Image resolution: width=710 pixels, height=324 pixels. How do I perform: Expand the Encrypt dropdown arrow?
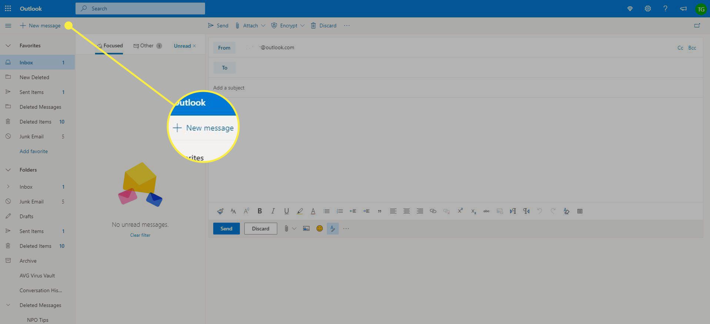click(302, 26)
